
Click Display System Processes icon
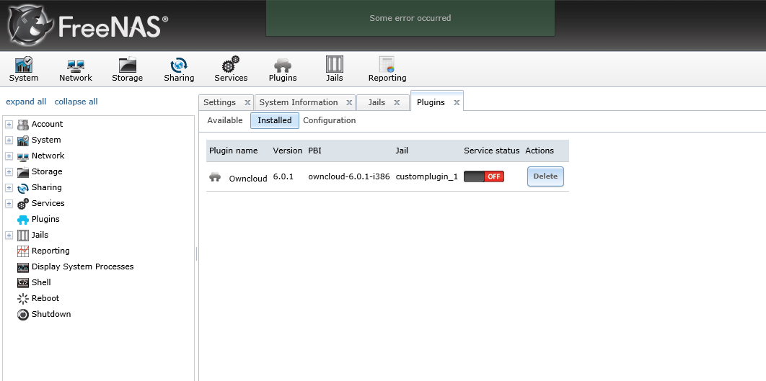coord(23,267)
